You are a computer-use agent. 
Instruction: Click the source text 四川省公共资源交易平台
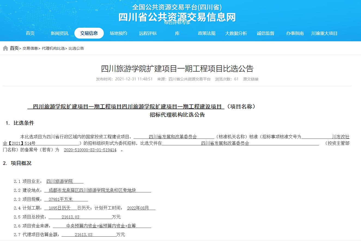[x=190, y=79]
